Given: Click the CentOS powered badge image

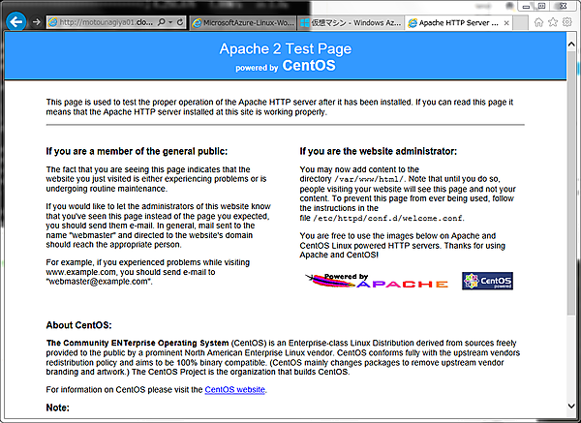Looking at the screenshot, I should [487, 281].
